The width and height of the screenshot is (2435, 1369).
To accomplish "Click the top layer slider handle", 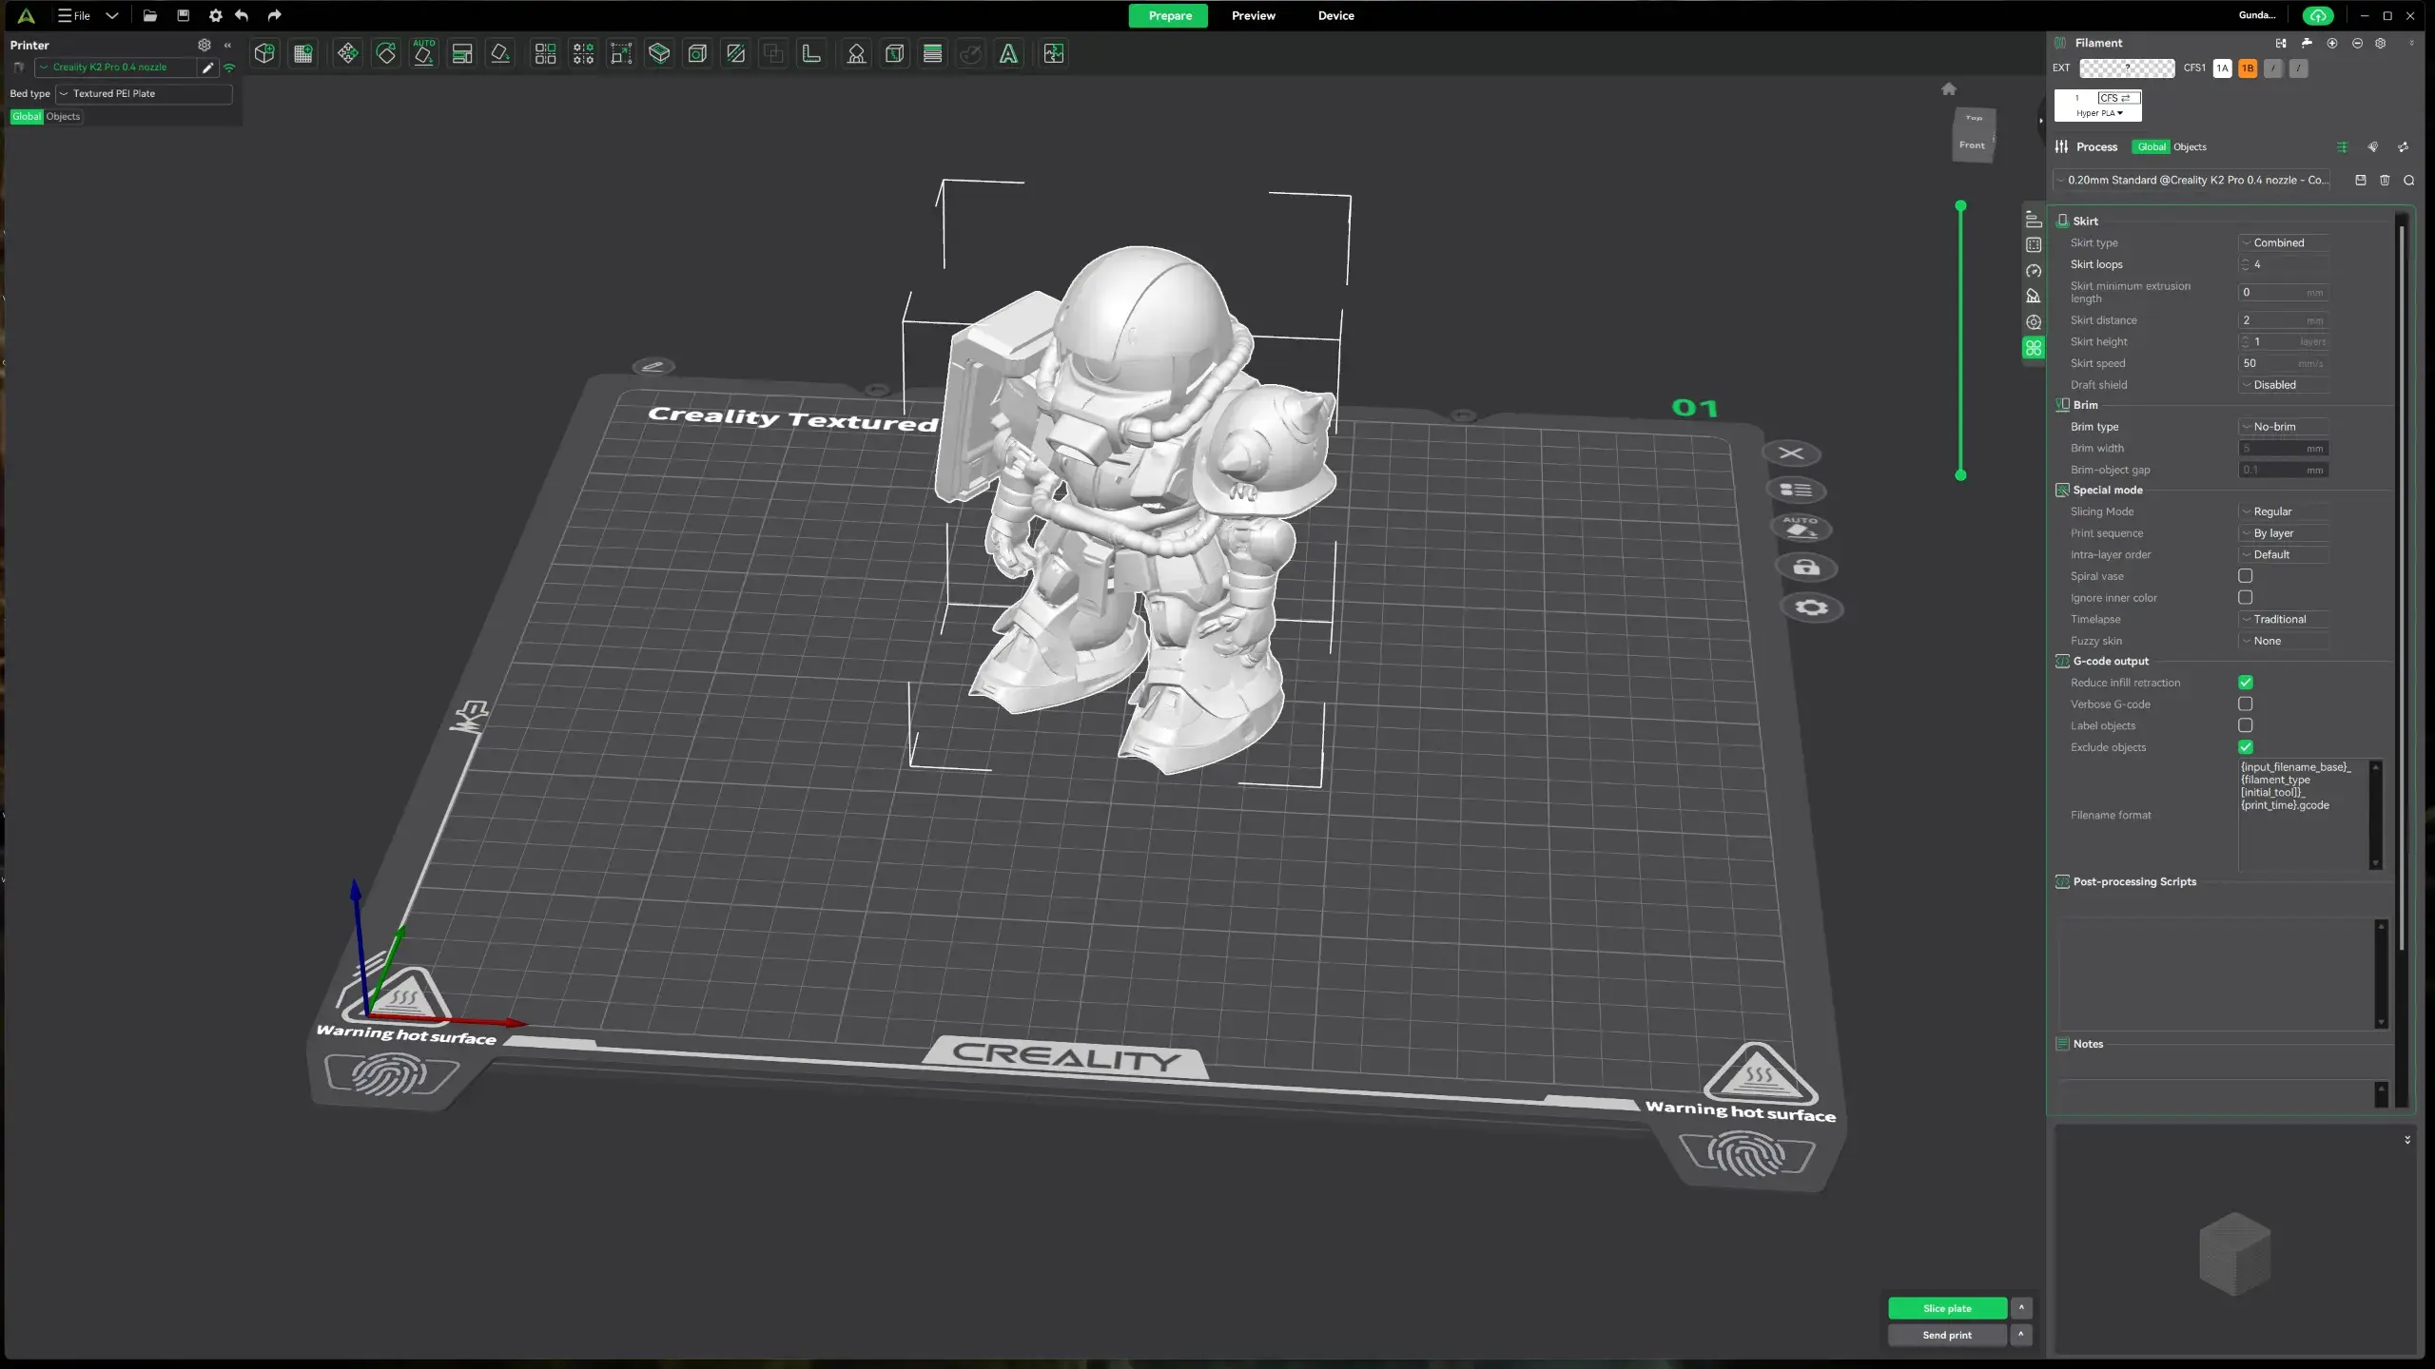I will [1960, 205].
